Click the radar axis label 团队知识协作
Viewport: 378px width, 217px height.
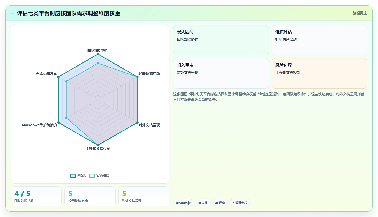click(x=98, y=50)
